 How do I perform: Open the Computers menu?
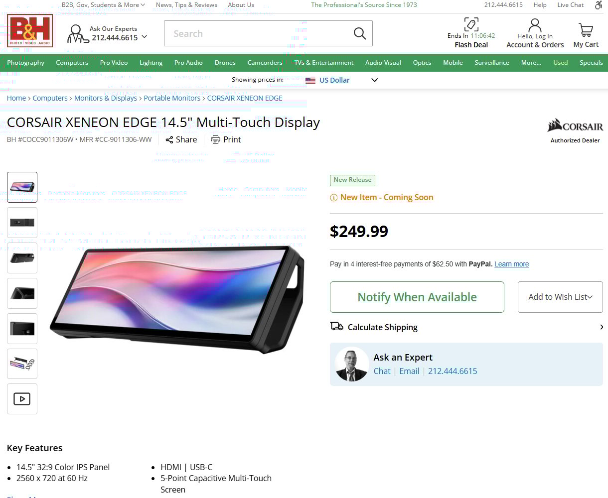[x=72, y=63]
